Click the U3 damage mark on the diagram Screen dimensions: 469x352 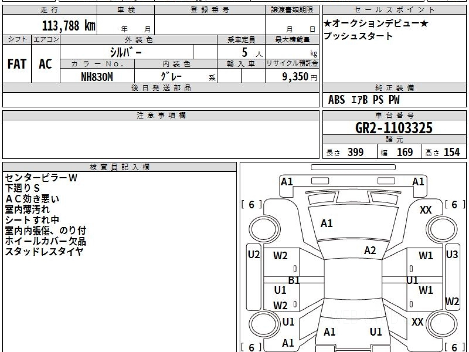pos(452,255)
